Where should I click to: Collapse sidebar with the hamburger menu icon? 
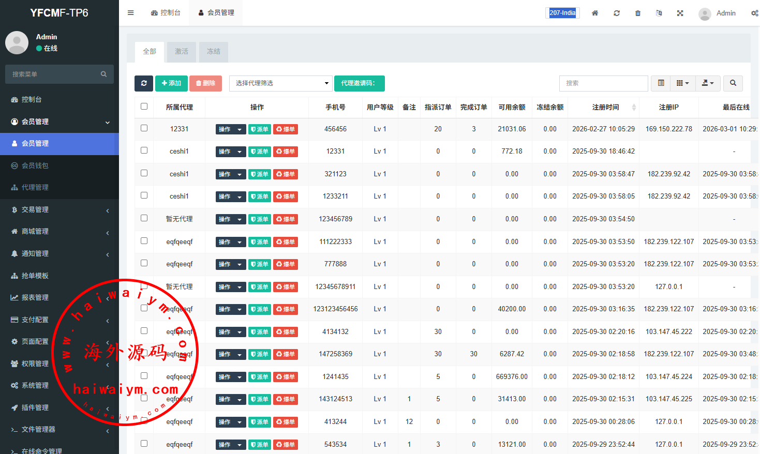point(130,13)
